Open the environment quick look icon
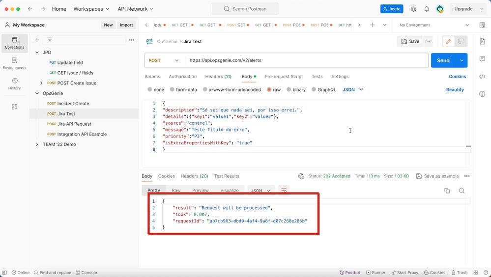Image resolution: width=491 pixels, height=277 pixels. pyautogui.click(x=482, y=25)
